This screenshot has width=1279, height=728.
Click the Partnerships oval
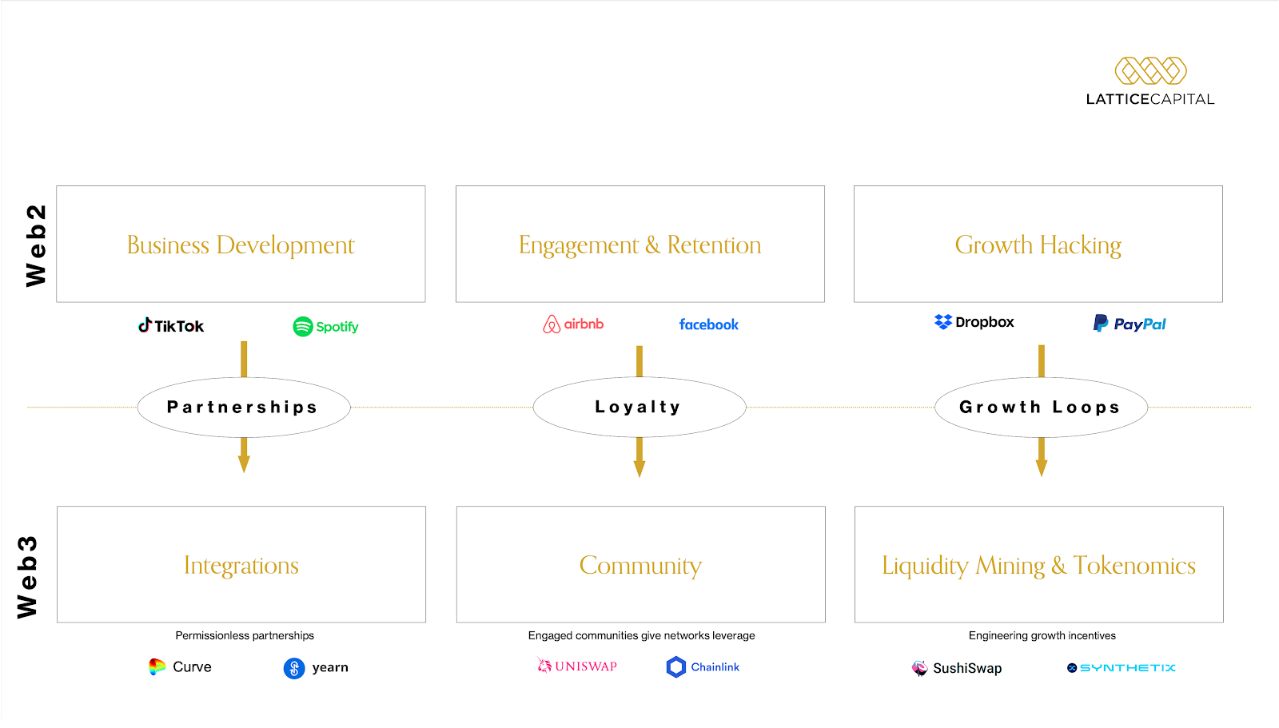click(x=244, y=407)
